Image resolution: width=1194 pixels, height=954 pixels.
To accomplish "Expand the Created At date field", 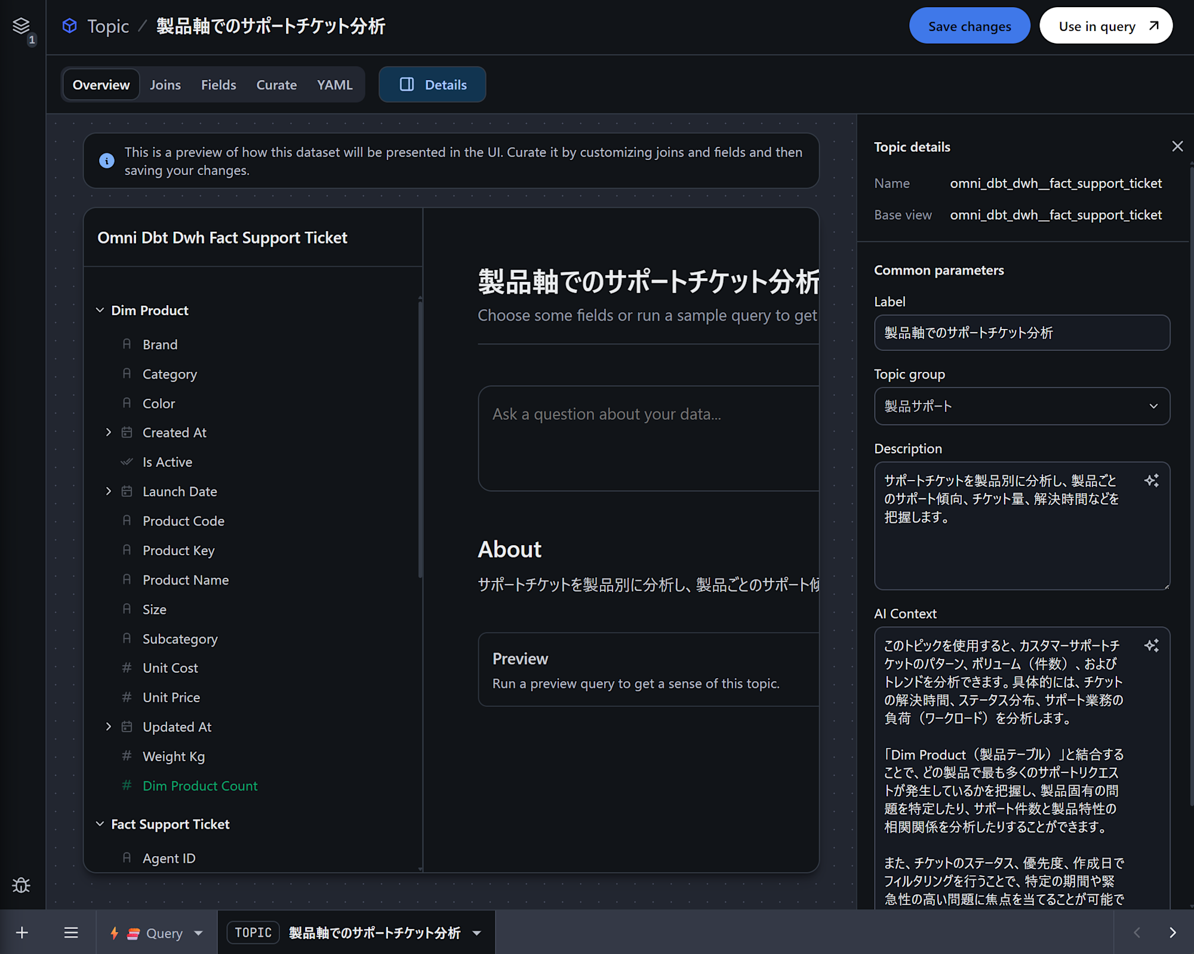I will [x=109, y=432].
